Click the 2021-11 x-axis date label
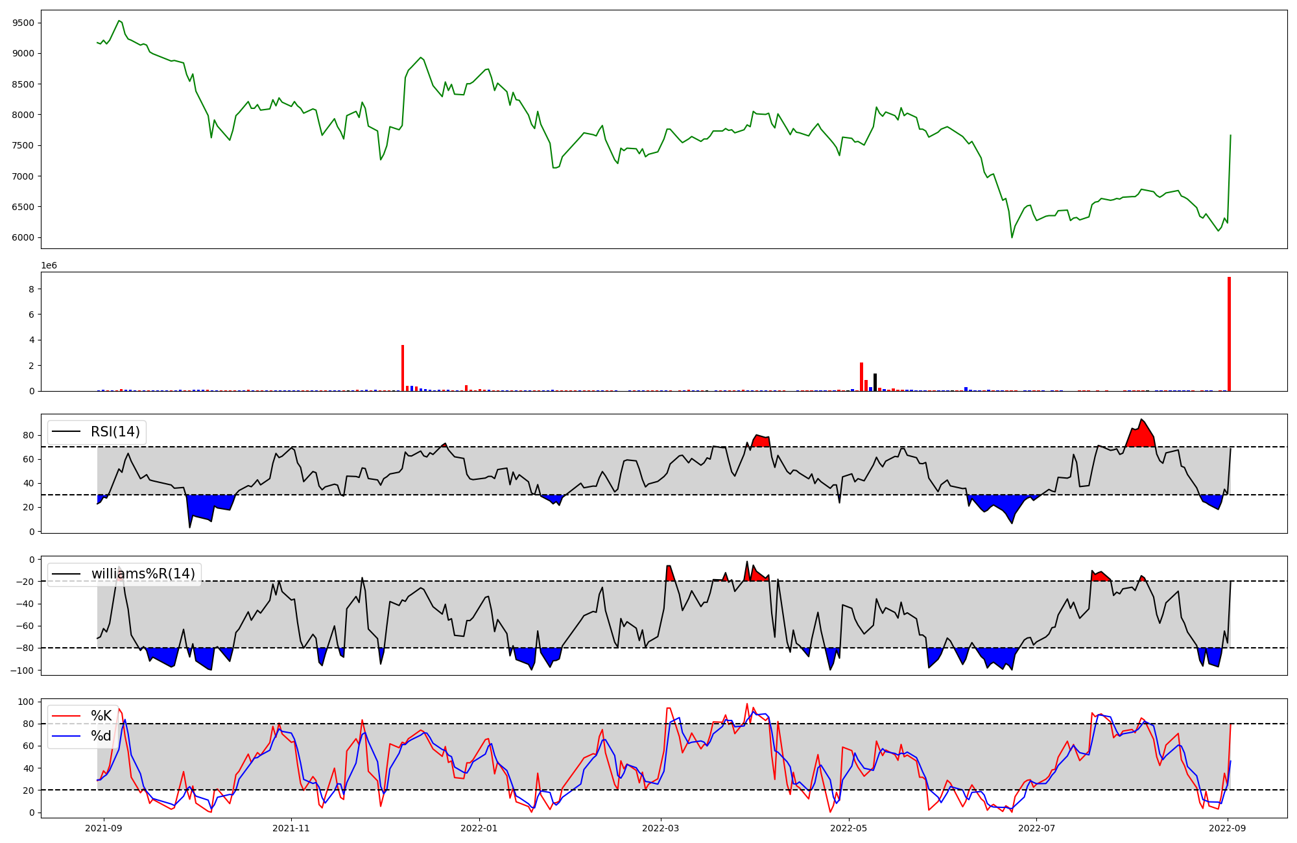Image resolution: width=1297 pixels, height=843 pixels. (x=291, y=828)
